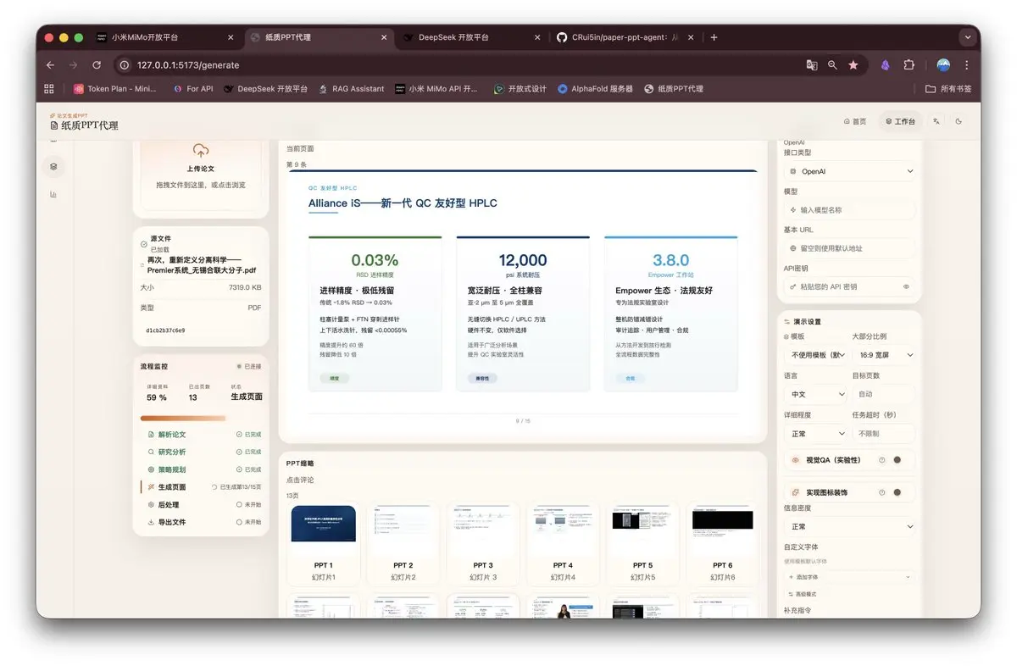The width and height of the screenshot is (1017, 666).
Task: Go back with browser back arrow
Action: [x=50, y=64]
